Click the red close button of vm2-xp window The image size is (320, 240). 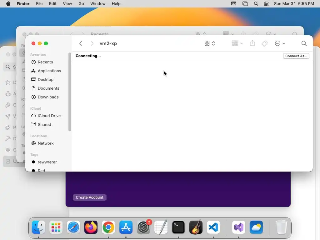33,43
